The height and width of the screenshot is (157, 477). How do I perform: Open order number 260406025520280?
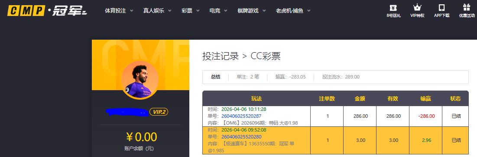[241, 137]
